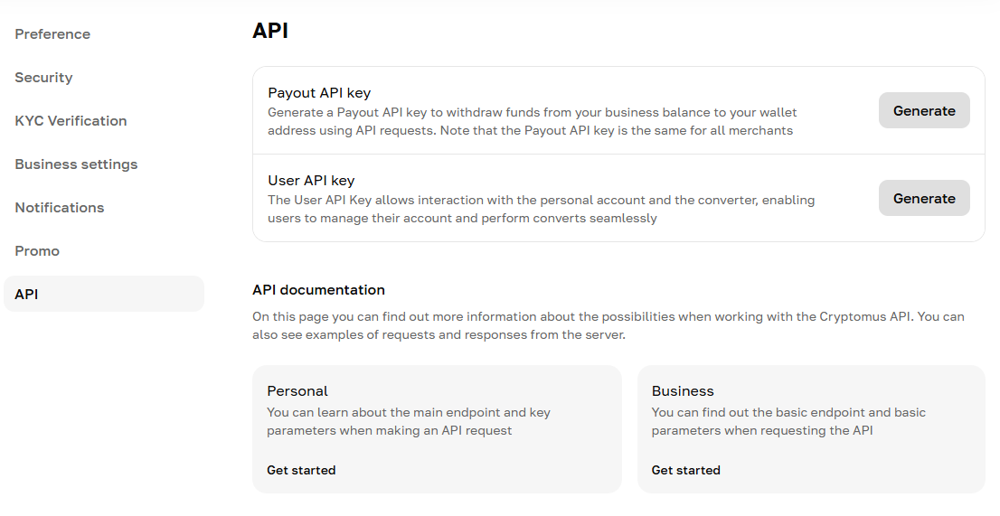This screenshot has width=1000, height=516.
Task: Generate a Payout API key
Action: (924, 111)
